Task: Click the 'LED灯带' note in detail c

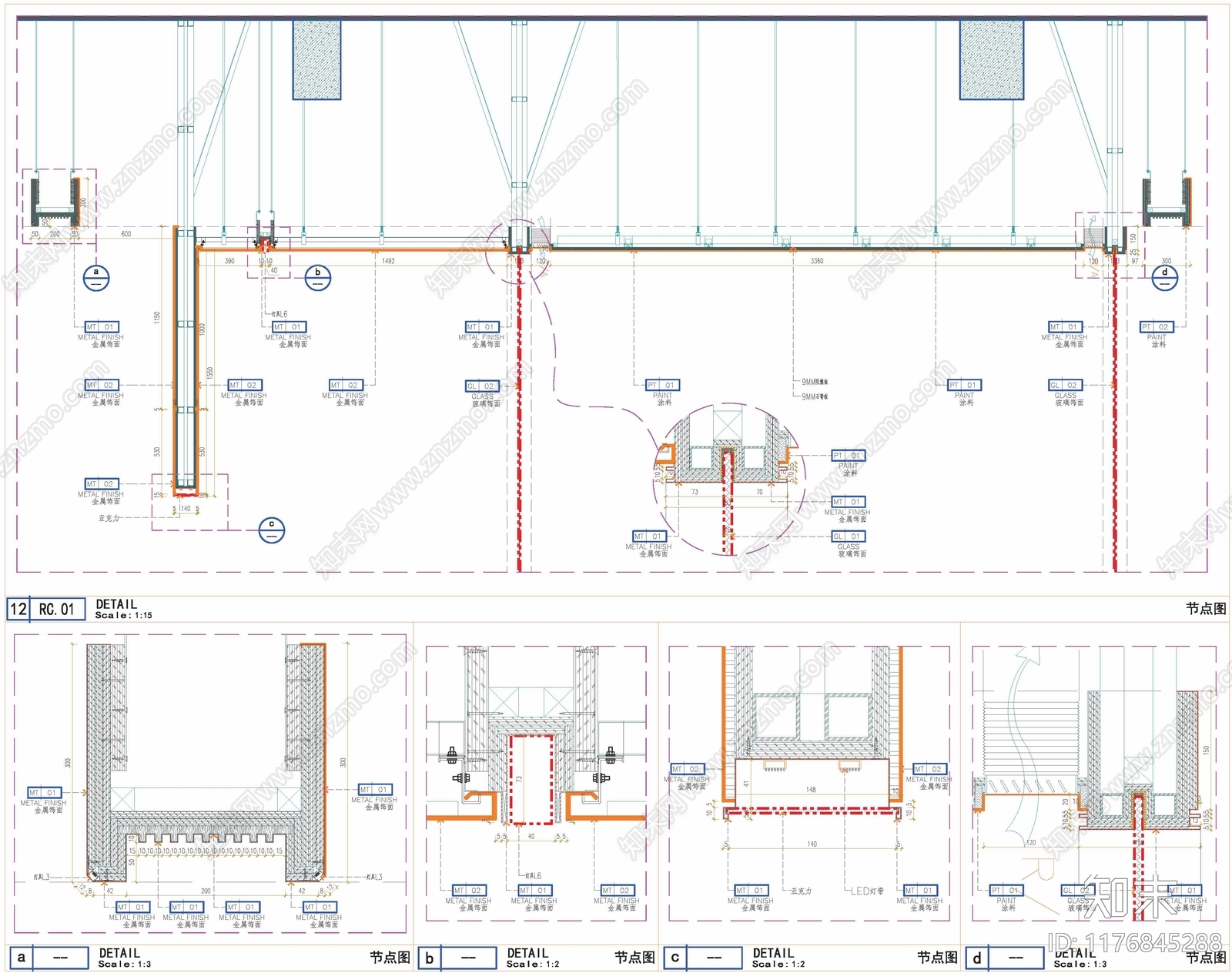Action: pyautogui.click(x=868, y=891)
